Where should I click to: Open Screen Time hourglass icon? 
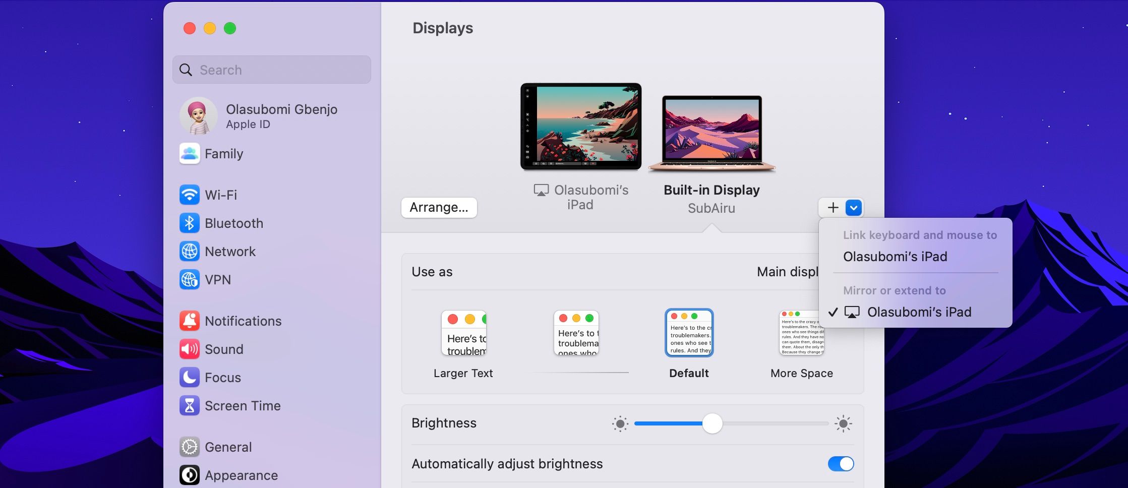[x=189, y=405]
